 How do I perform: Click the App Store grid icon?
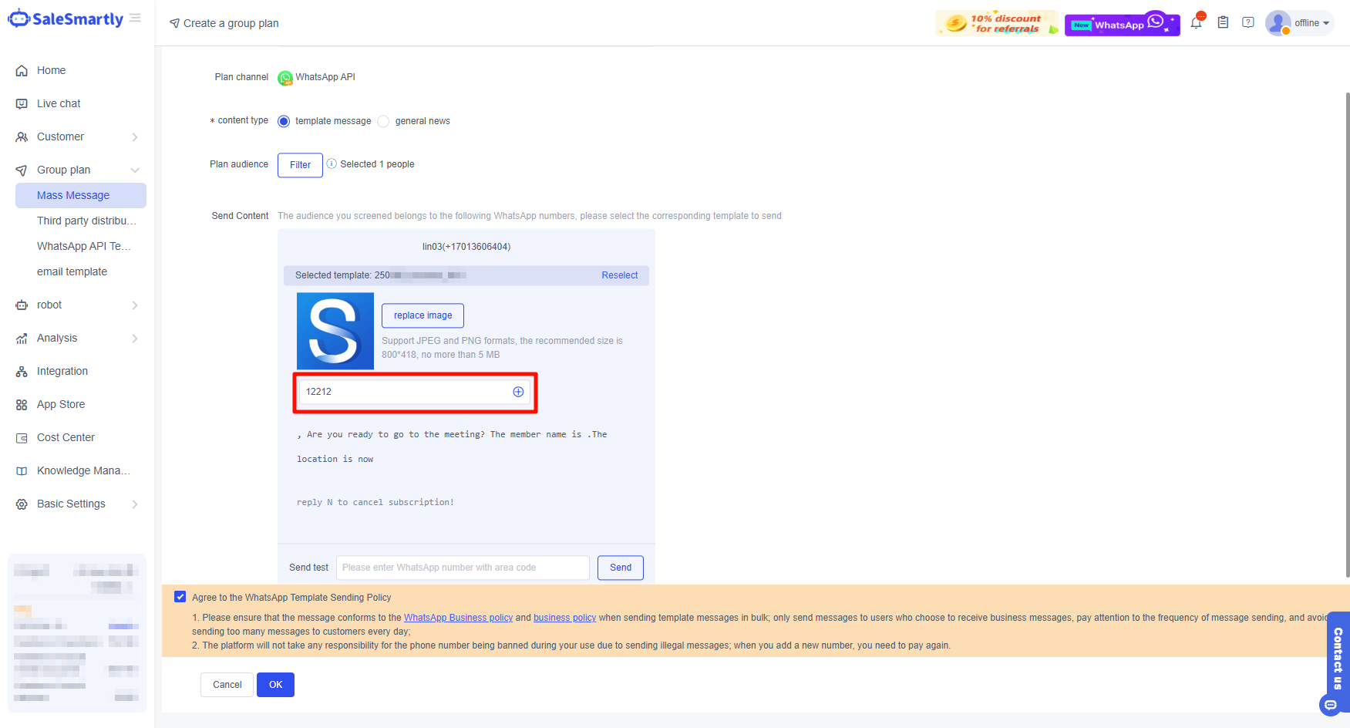pyautogui.click(x=22, y=405)
